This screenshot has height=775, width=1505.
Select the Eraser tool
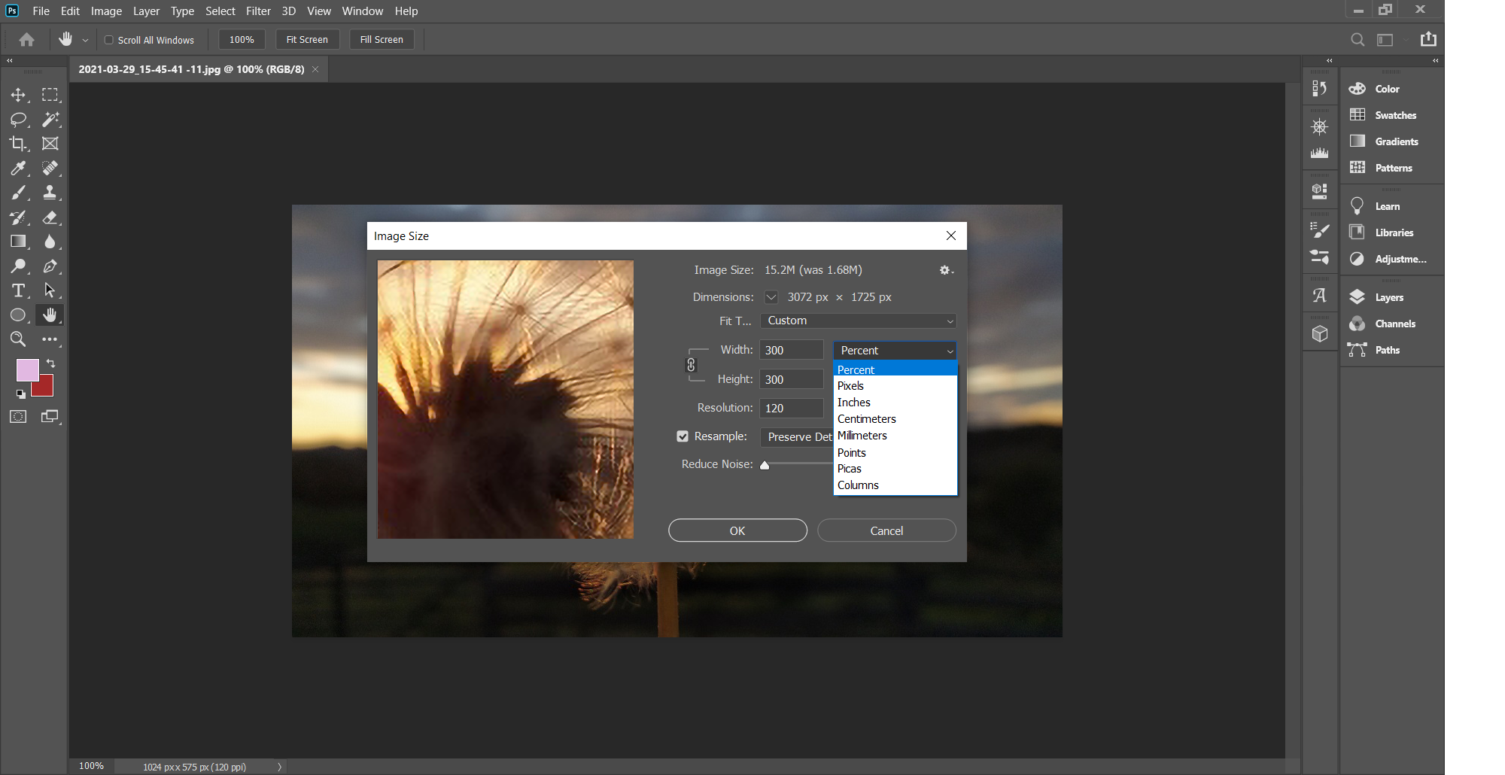[50, 217]
